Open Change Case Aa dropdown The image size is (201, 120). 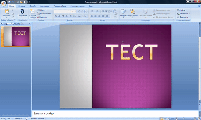coord(80,16)
